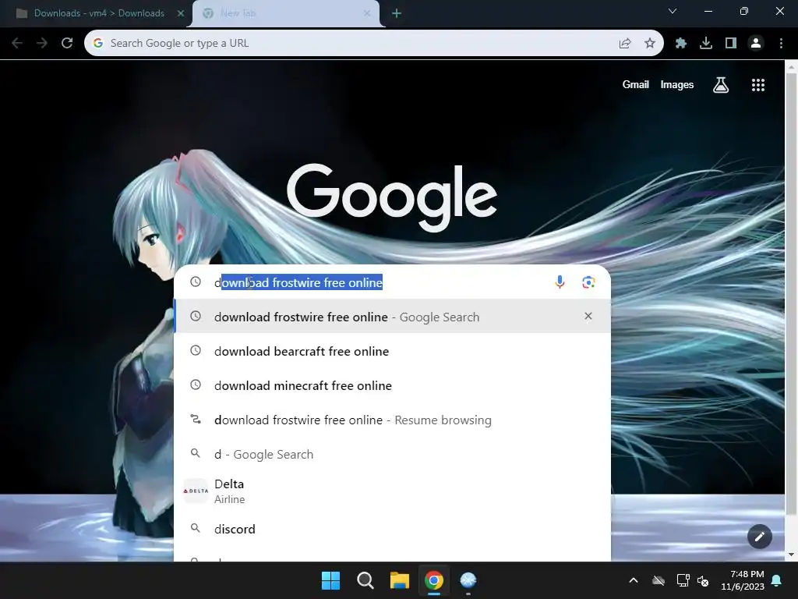Image resolution: width=798 pixels, height=599 pixels.
Task: Open network status tray icon
Action: click(x=683, y=580)
